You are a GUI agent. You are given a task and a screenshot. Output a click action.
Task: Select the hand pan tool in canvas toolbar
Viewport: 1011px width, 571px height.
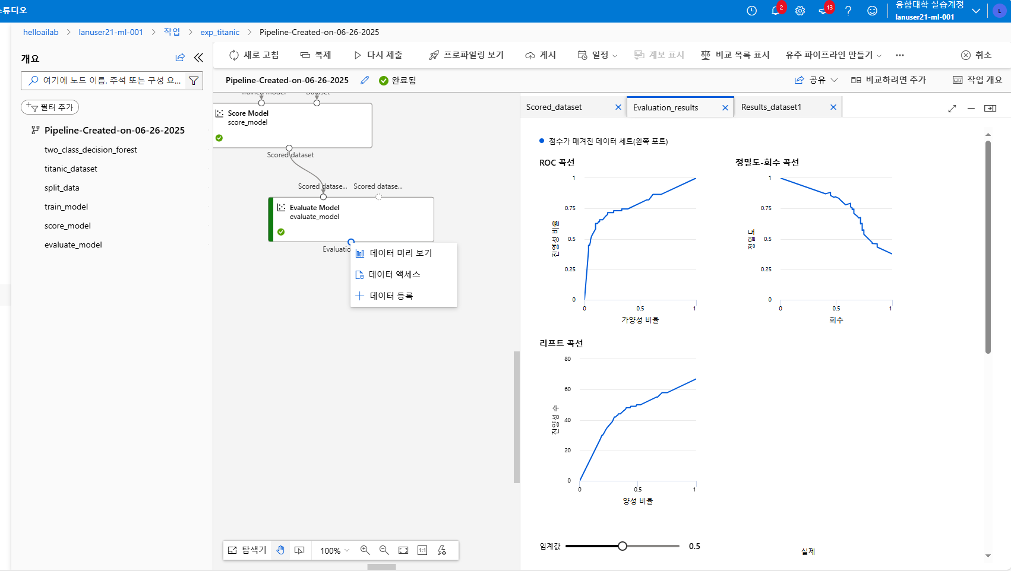coord(280,550)
